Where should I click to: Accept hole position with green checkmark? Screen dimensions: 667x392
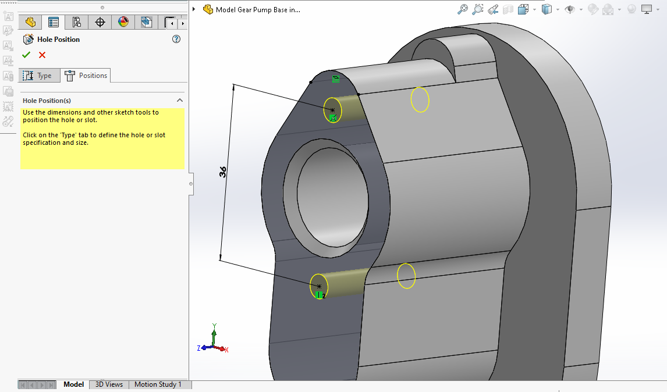[x=26, y=55]
